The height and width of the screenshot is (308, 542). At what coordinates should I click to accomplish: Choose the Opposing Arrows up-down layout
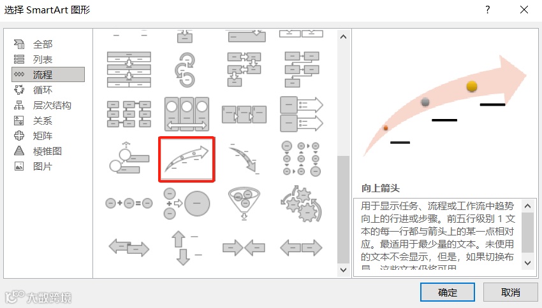pyautogui.click(x=187, y=248)
